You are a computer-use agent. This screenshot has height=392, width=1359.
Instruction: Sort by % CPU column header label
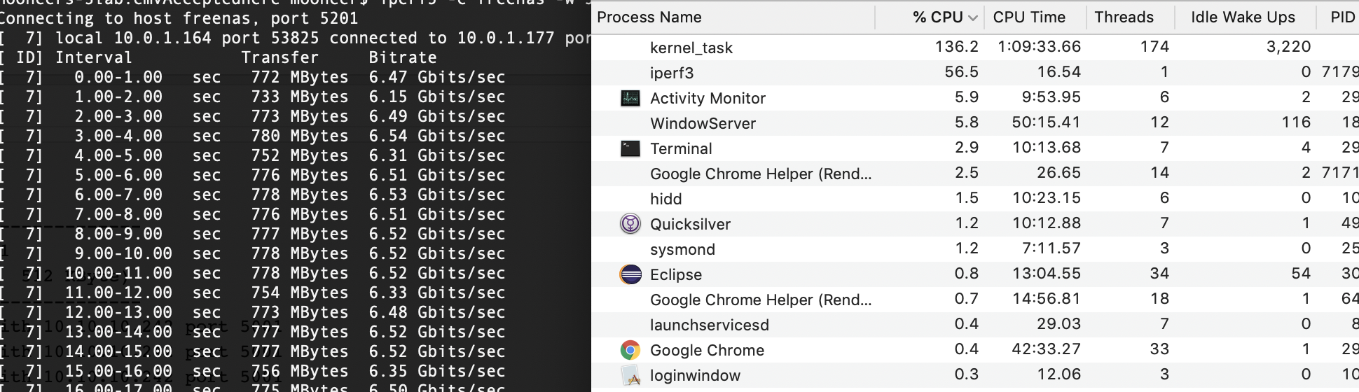937,17
